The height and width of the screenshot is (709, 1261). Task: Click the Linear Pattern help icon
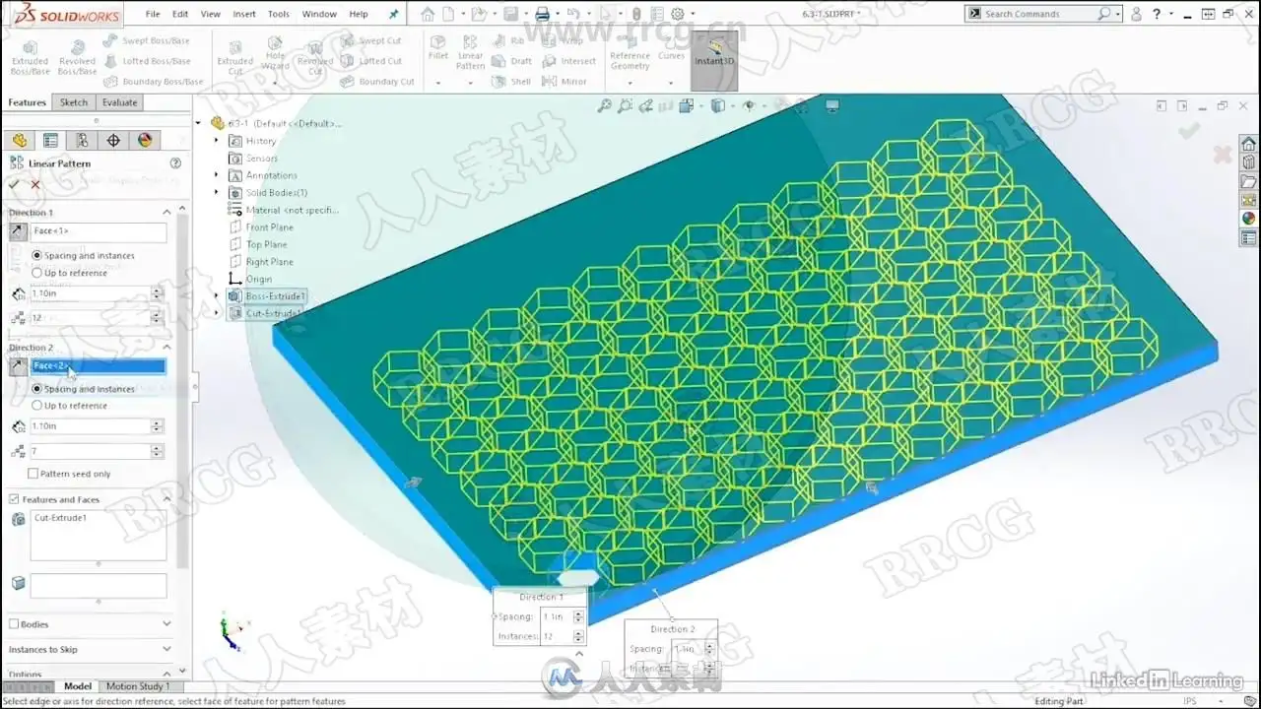[x=175, y=163]
